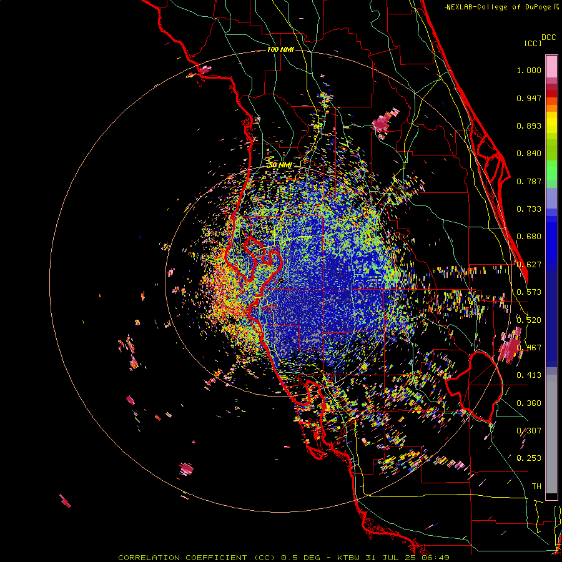Click the 50 NMI range ring label
Screen dimensions: 562x562
(280, 165)
